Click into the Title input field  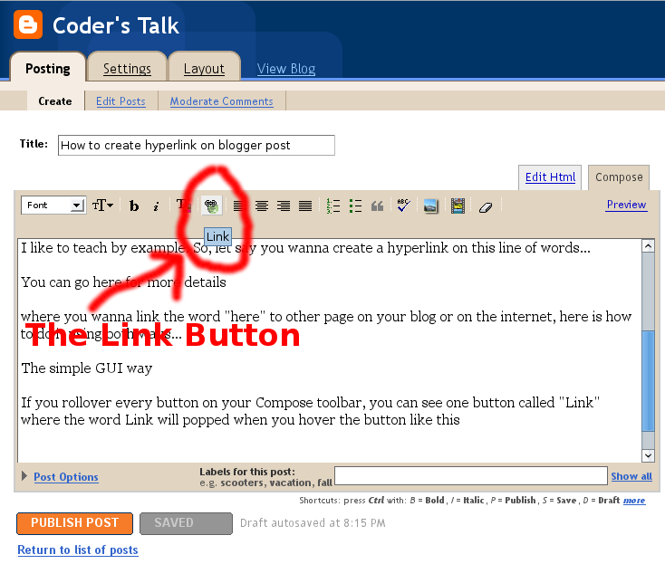point(197,146)
